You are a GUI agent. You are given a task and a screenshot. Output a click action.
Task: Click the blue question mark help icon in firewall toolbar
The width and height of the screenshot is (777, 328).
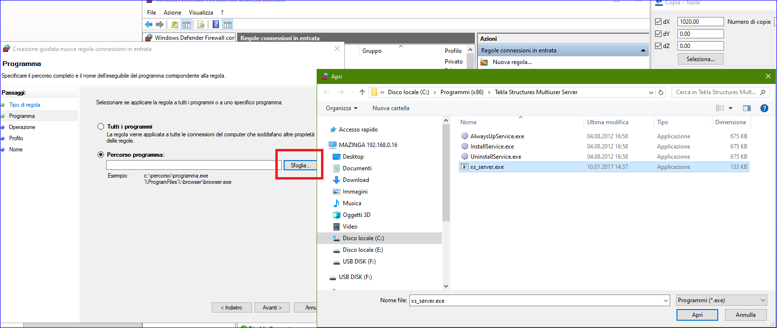[216, 25]
